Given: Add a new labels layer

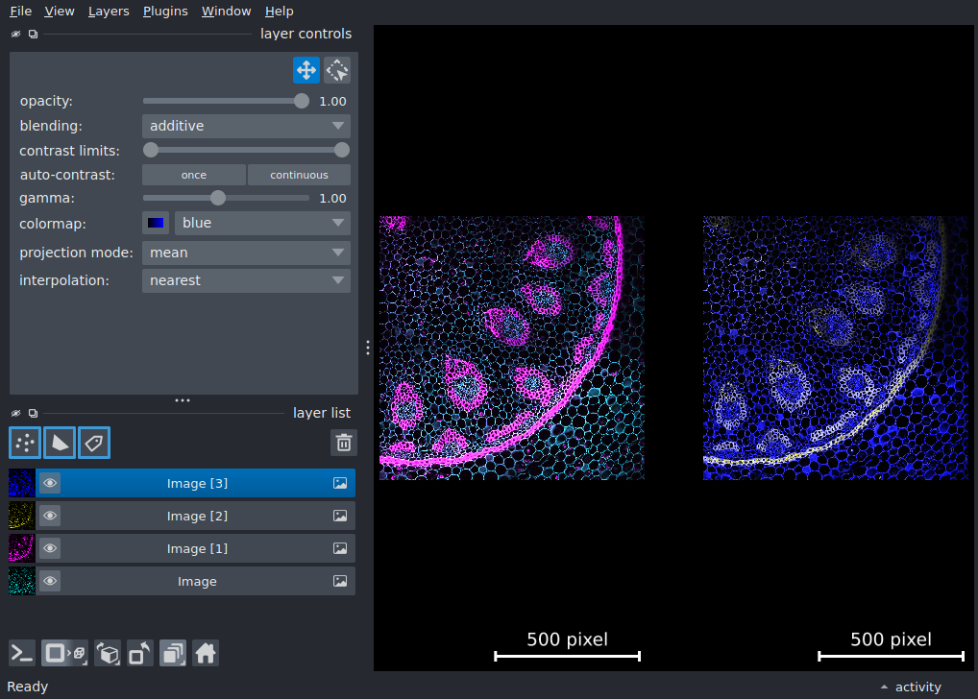Looking at the screenshot, I should click(94, 443).
